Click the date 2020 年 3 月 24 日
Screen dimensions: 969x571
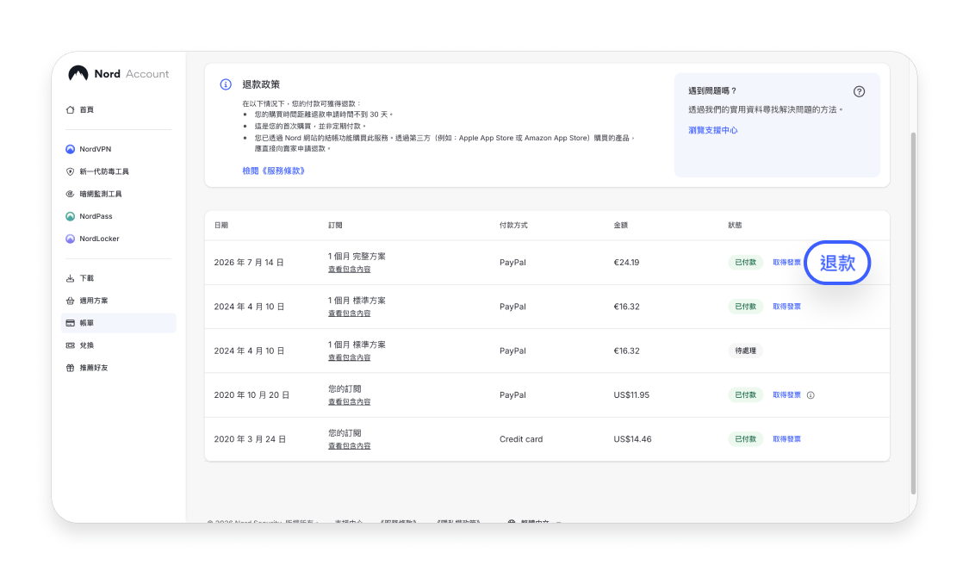click(x=251, y=438)
